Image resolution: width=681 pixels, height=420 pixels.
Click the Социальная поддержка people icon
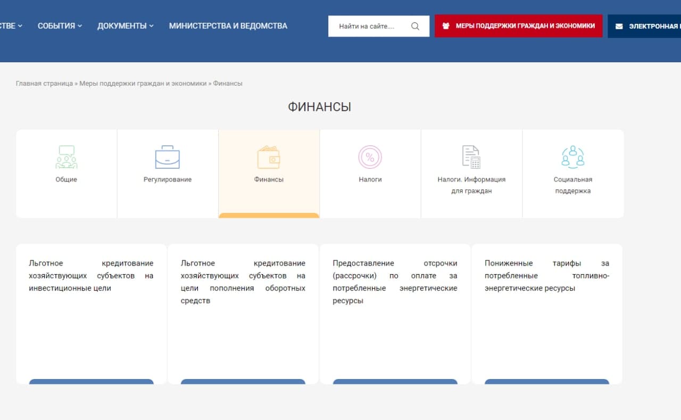tap(573, 157)
